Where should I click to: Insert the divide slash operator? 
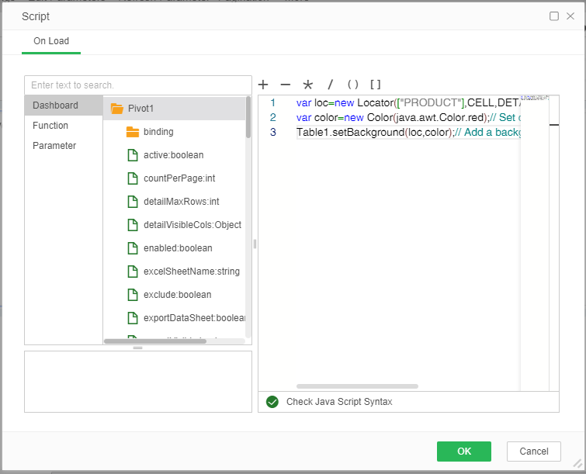click(330, 85)
